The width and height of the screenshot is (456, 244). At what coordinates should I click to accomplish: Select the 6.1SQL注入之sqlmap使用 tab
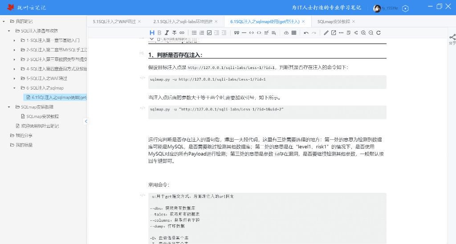(265, 21)
